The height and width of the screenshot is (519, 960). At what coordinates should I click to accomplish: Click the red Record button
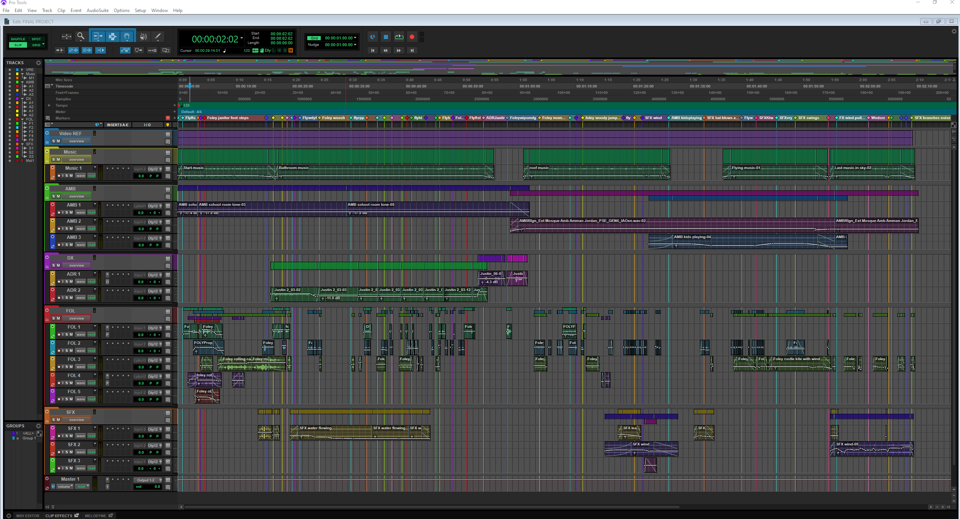(412, 37)
